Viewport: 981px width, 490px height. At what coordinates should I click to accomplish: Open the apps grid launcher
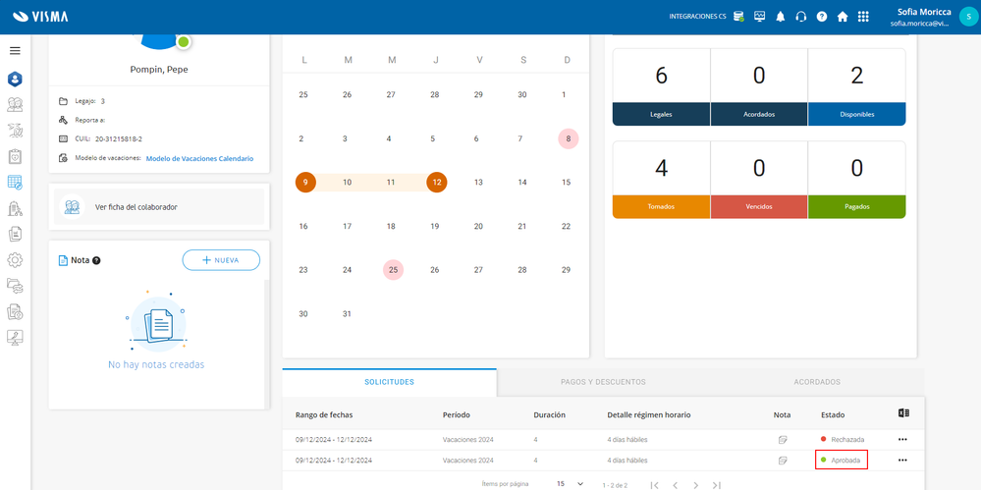pyautogui.click(x=863, y=17)
